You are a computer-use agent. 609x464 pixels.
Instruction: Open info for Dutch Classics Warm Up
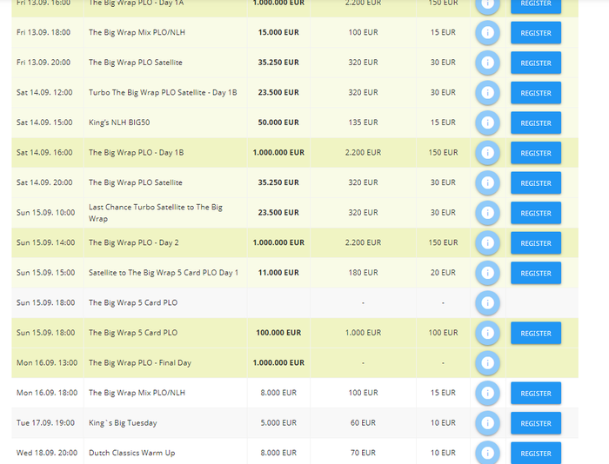[487, 453]
